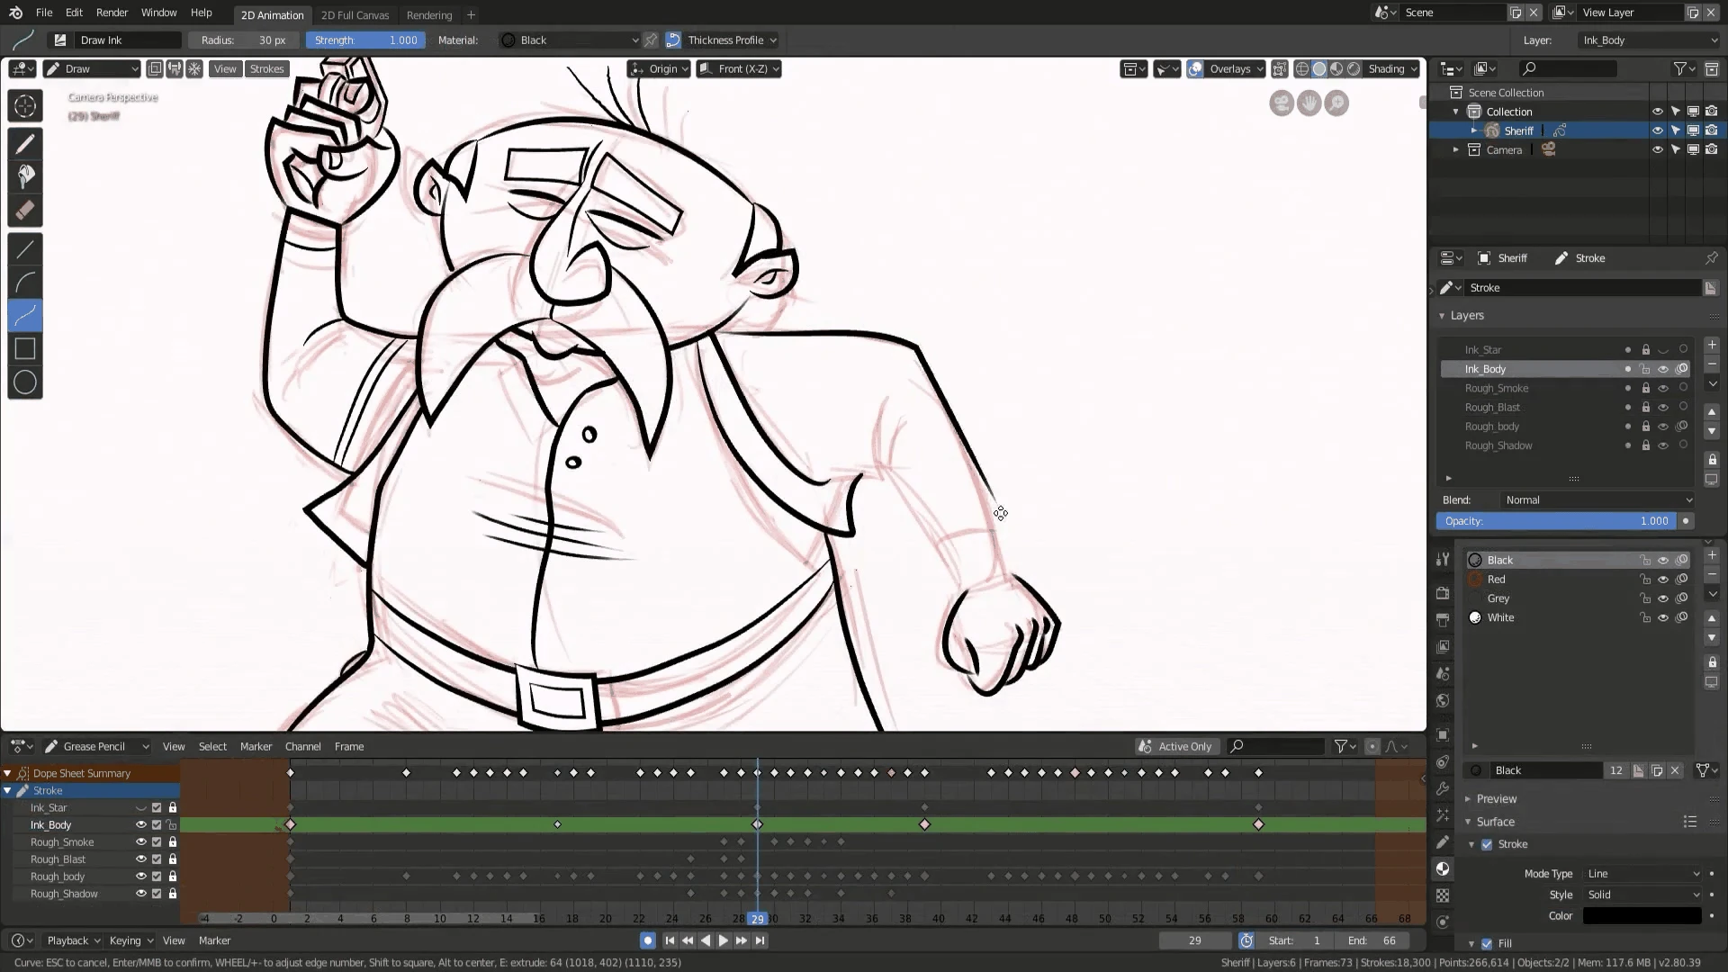Switch to the Rendering workspace tab
Viewport: 1728px width, 972px height.
click(428, 15)
